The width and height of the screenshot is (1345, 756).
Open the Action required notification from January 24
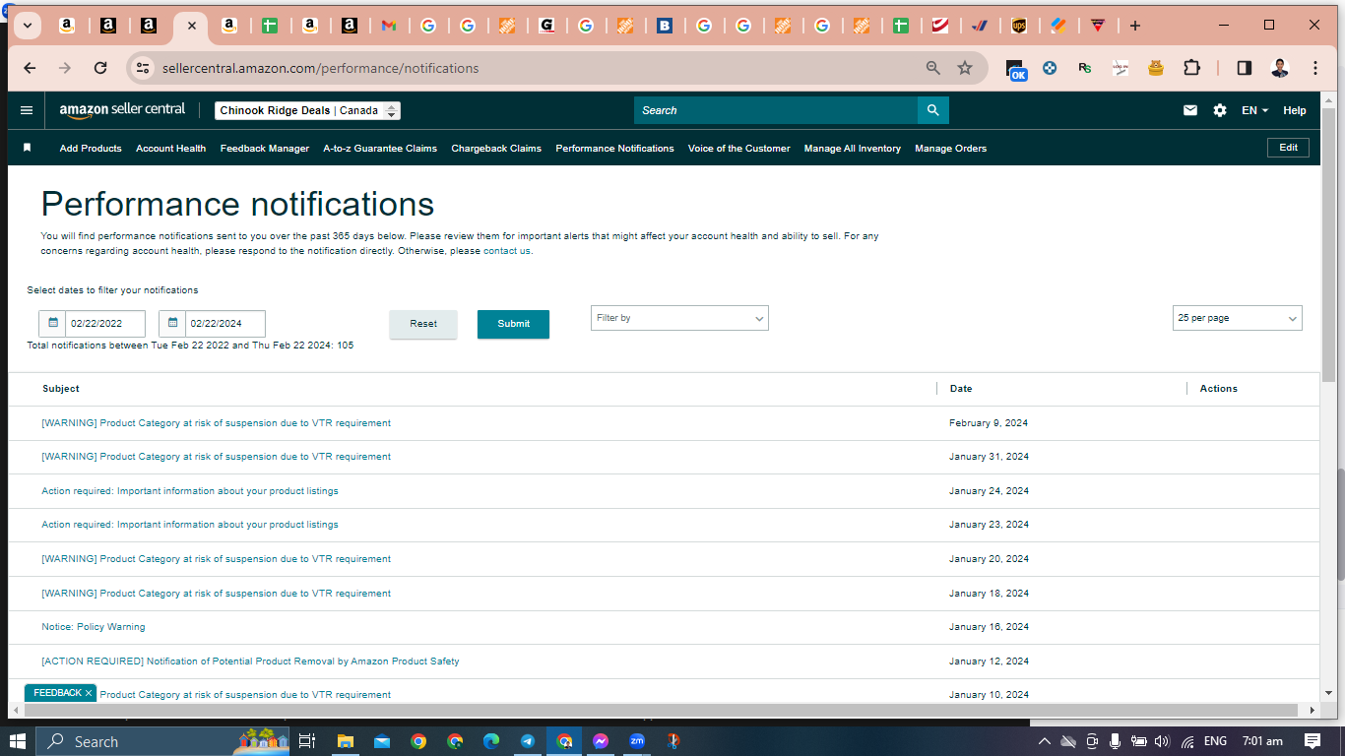pyautogui.click(x=190, y=491)
